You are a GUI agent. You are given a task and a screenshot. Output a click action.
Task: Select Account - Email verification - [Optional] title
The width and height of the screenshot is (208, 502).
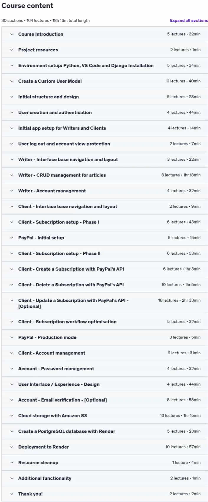(x=63, y=400)
